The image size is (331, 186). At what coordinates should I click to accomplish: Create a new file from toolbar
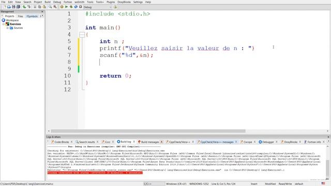point(5,7)
